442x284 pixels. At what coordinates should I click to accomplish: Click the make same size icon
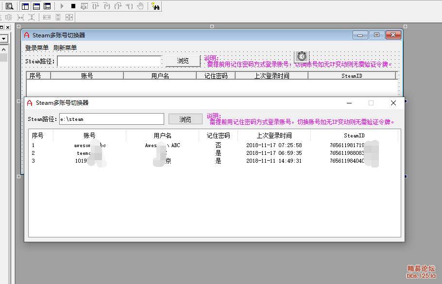(69, 17)
